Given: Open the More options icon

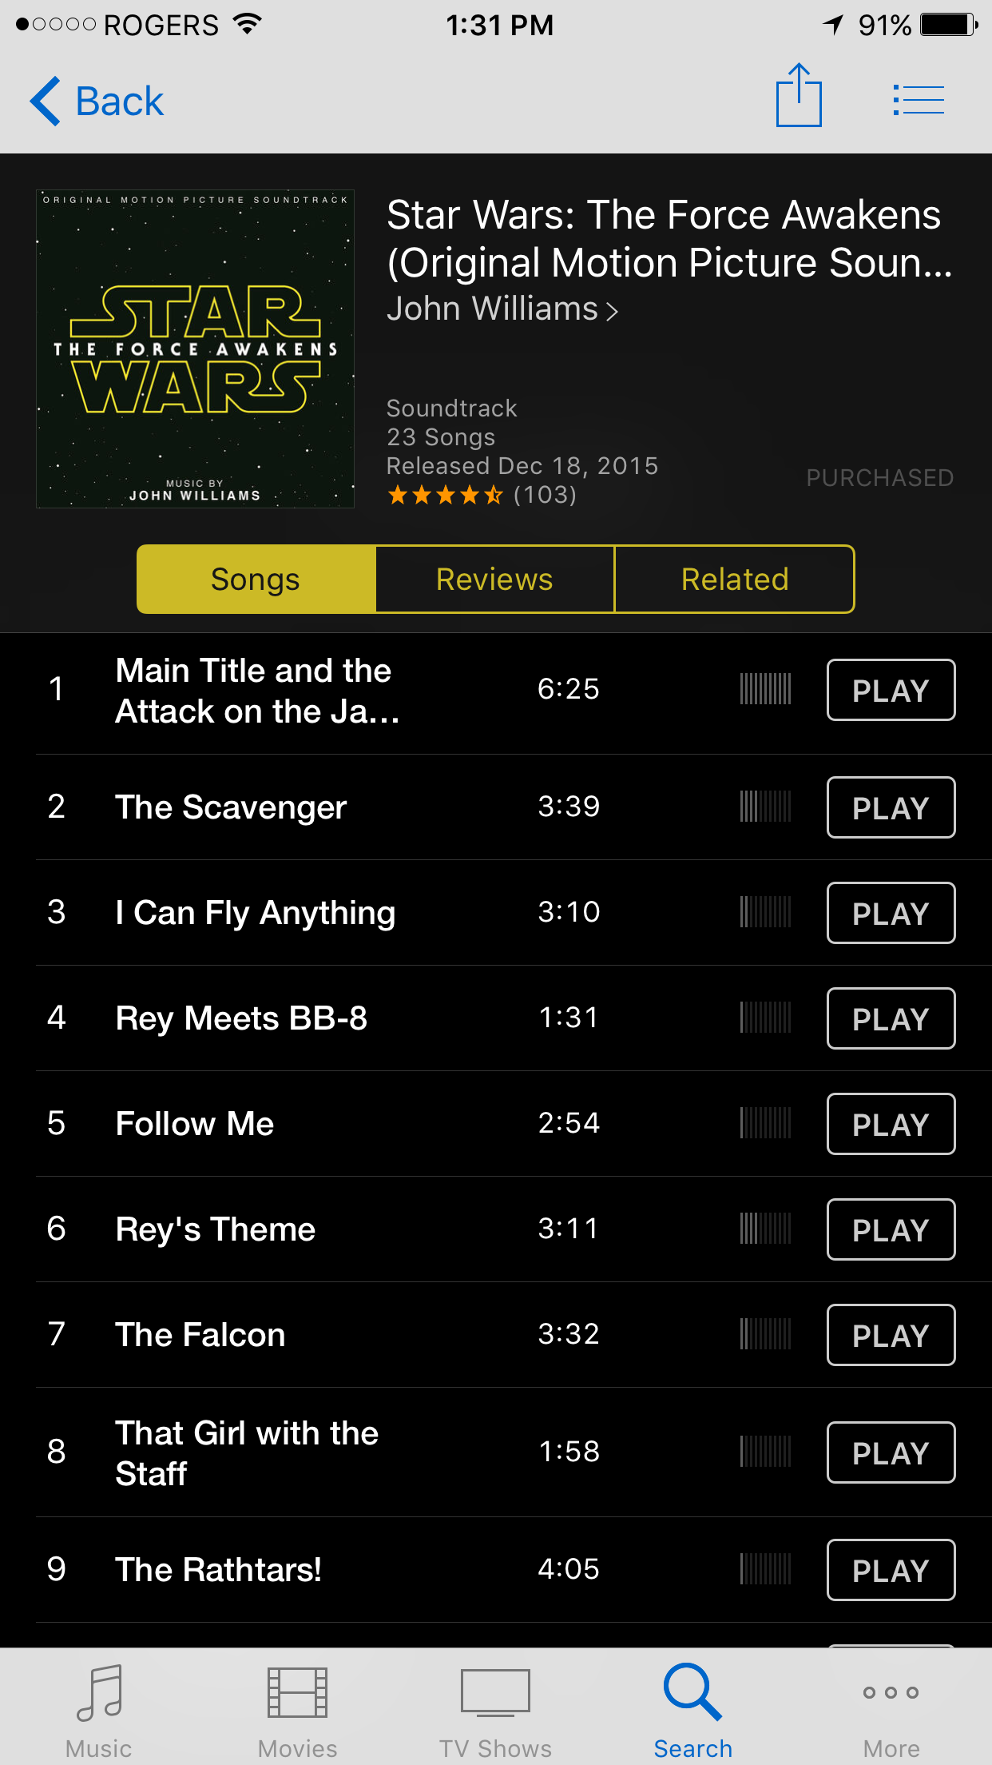Looking at the screenshot, I should (x=891, y=1692).
